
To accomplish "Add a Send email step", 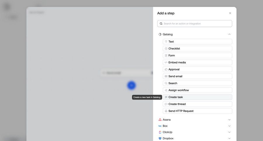I will pos(198,76).
